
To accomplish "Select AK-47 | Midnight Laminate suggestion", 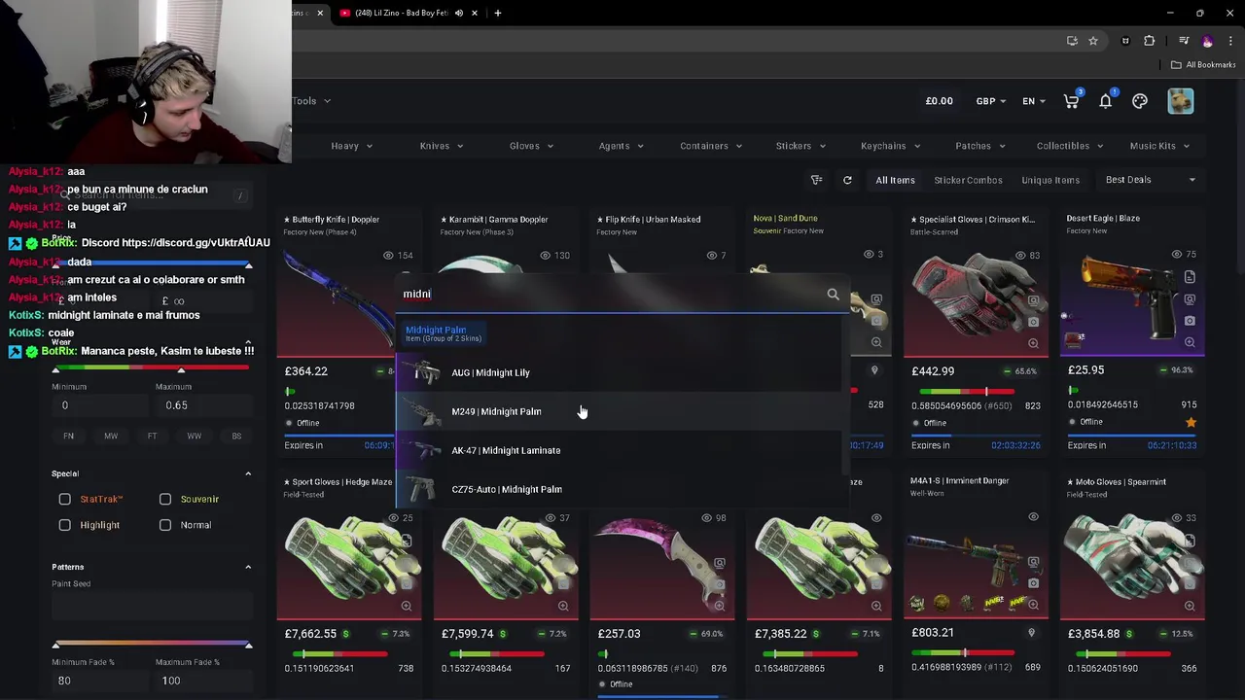I will [619, 450].
